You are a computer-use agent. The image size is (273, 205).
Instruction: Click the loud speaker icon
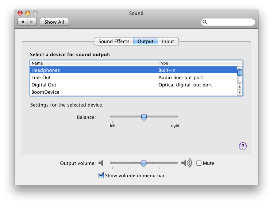187,163
